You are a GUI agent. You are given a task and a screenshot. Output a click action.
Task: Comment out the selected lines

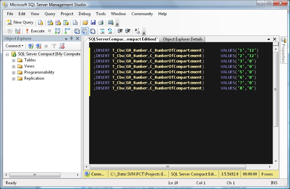(x=102, y=31)
